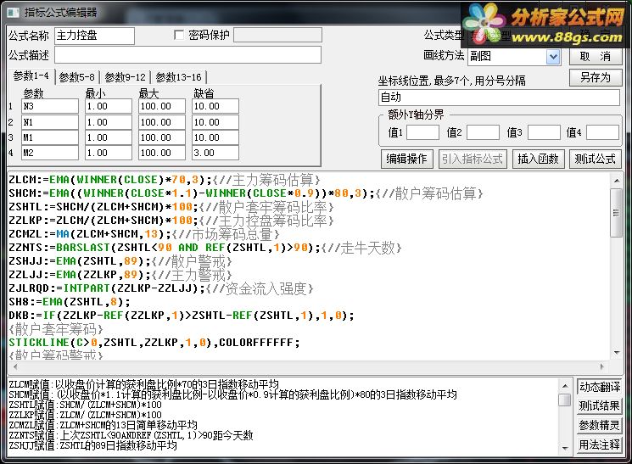Click the formula editor window title icon
This screenshot has width=632, height=464.
pos(13,13)
